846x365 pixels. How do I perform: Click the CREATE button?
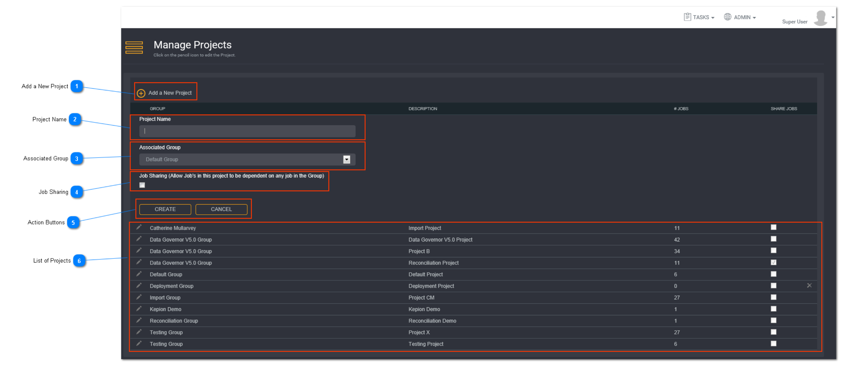coord(165,209)
